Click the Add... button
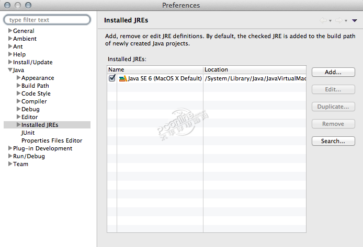This screenshot has height=247, width=363. pos(333,72)
